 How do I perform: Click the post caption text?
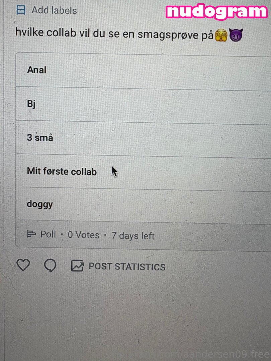tap(114, 34)
